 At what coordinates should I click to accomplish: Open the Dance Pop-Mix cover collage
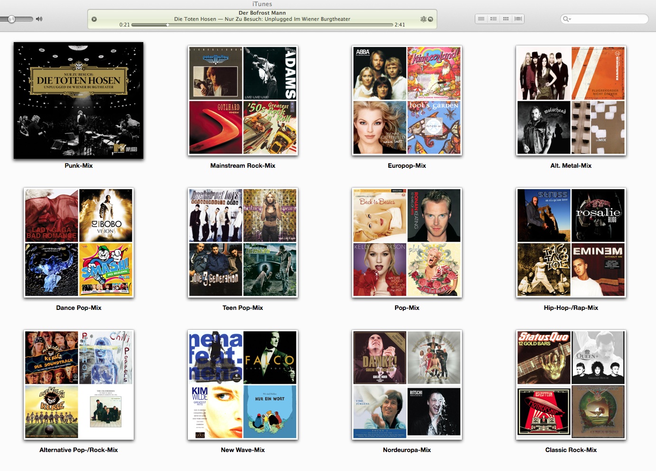coord(79,243)
